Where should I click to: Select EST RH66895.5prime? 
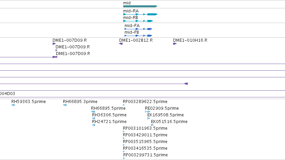108,108
